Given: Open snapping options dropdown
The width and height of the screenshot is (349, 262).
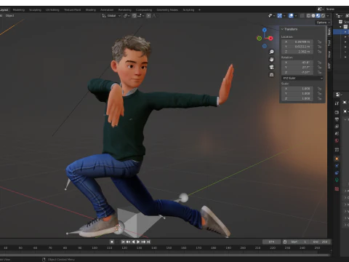Looking at the screenshot, I should tap(140, 15).
